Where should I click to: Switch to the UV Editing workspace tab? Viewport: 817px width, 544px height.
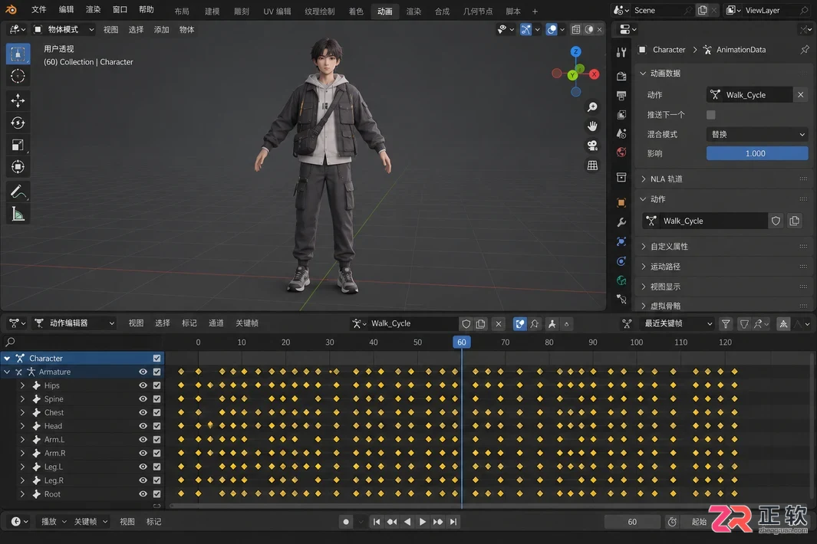pyautogui.click(x=277, y=11)
